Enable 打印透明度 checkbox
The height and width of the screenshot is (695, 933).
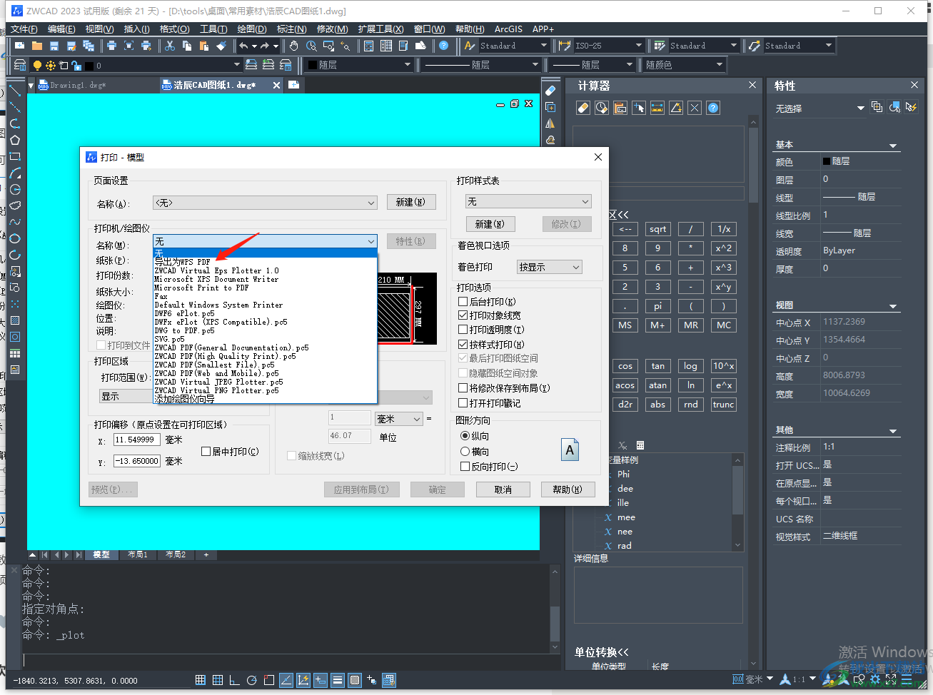(x=463, y=330)
